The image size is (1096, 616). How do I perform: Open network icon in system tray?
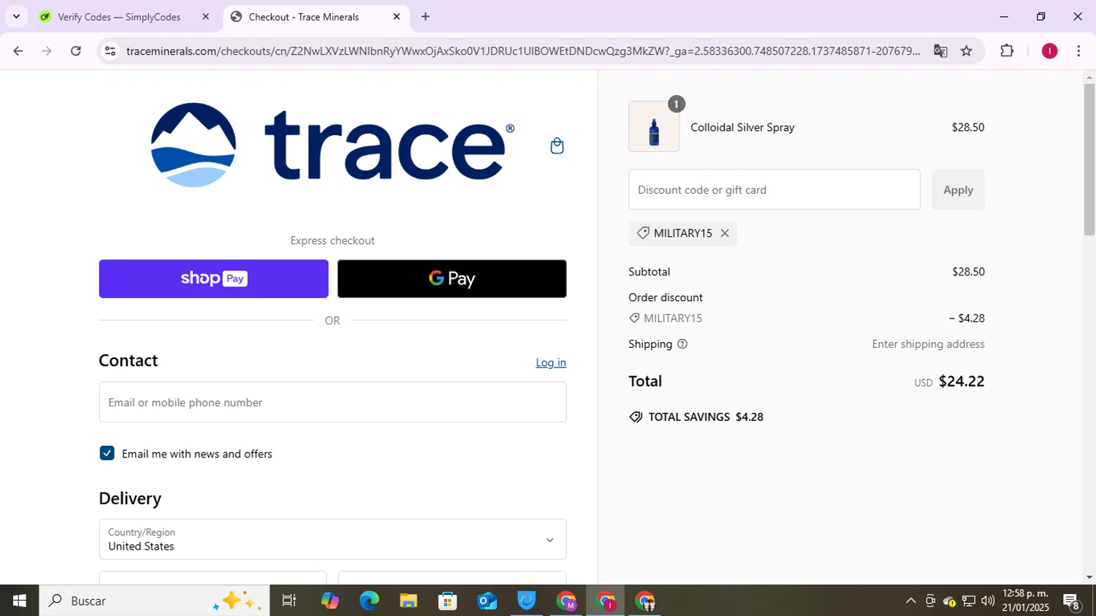coord(969,601)
